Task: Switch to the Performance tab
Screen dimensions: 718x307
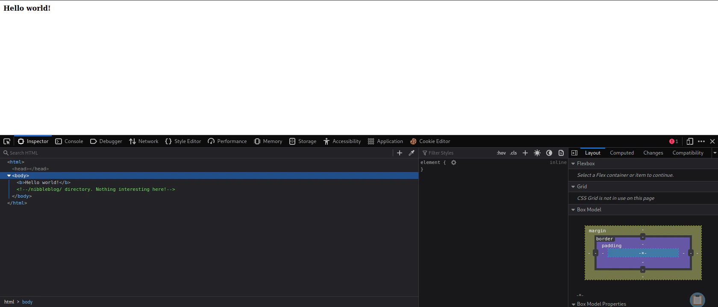Action: 227,141
